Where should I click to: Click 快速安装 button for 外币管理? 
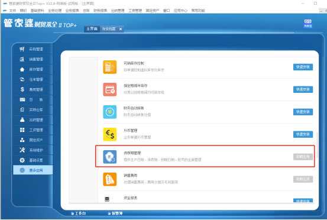pyautogui.click(x=303, y=134)
